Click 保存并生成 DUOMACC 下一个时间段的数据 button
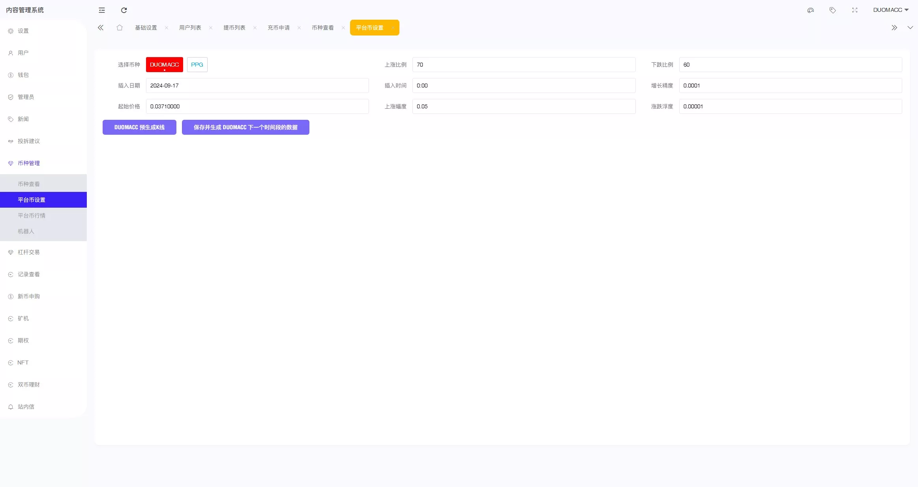918x487 pixels. pyautogui.click(x=245, y=127)
